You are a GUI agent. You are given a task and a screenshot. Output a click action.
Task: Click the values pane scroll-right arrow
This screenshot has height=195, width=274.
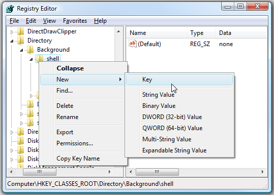(x=263, y=172)
